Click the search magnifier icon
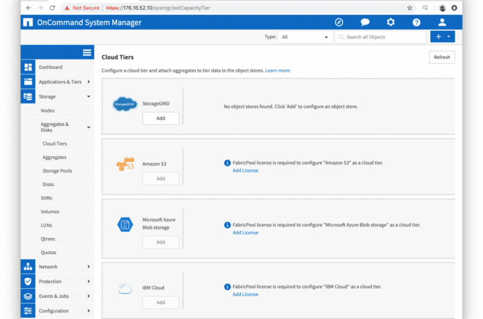 [x=341, y=37]
